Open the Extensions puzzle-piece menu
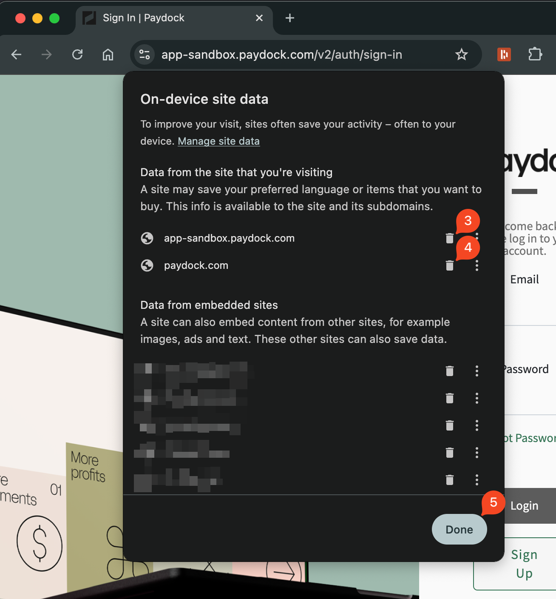 pos(535,54)
